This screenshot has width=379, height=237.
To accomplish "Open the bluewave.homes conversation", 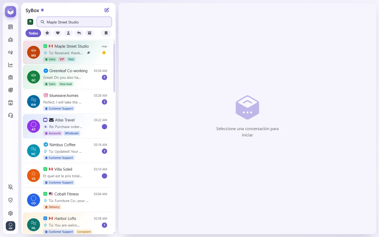I will coord(67,102).
